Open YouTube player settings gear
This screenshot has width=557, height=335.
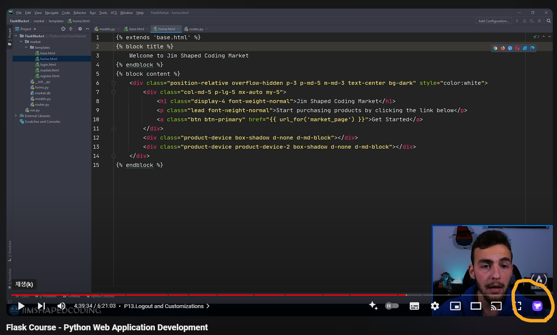click(x=435, y=306)
